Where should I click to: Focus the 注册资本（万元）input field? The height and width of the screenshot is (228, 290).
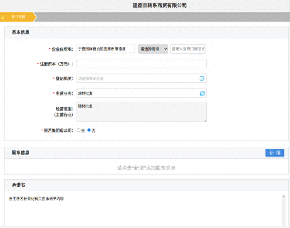pos(142,63)
